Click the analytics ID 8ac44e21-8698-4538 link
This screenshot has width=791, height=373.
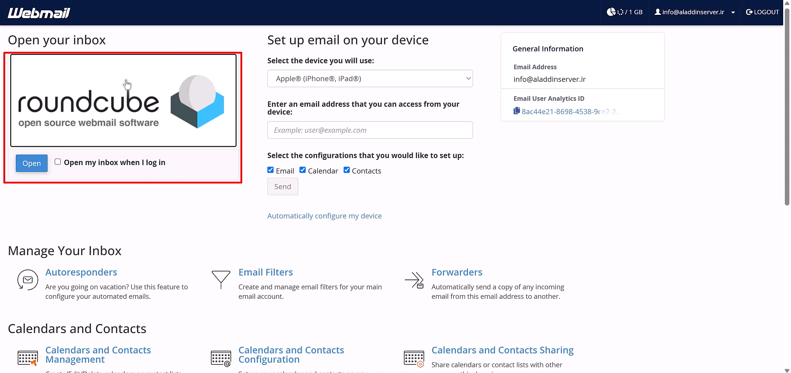click(571, 112)
